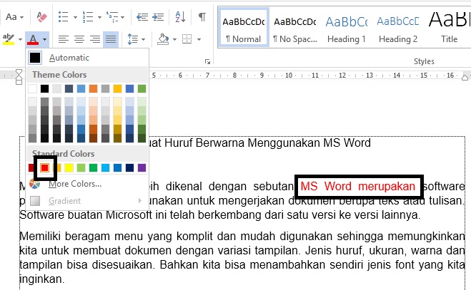Viewport: 471px width, 290px height.
Task: Open the Gradient submenu
Action: tap(87, 201)
